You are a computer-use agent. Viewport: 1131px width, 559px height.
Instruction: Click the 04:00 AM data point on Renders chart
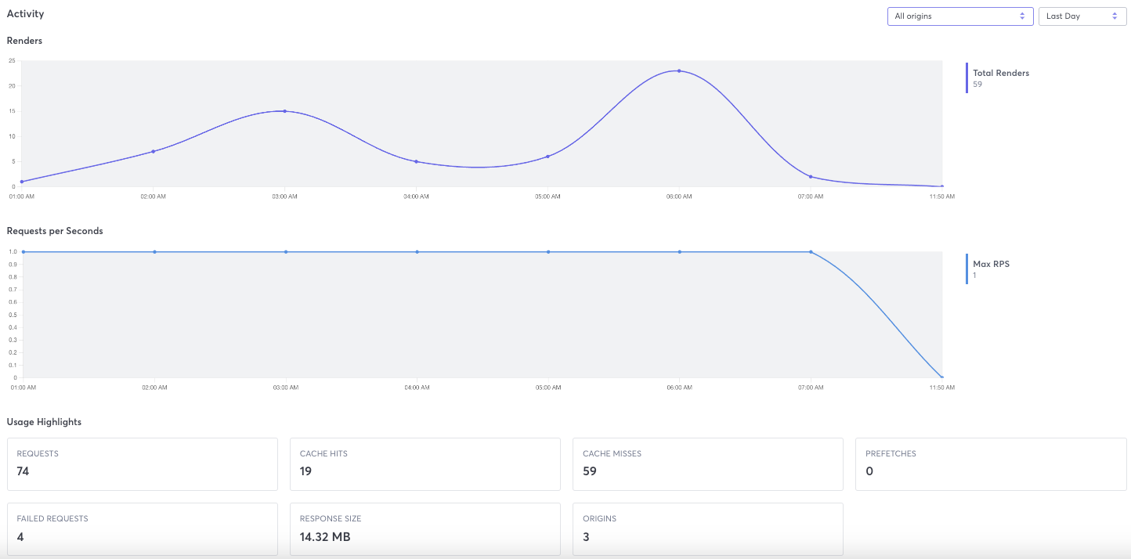(x=416, y=160)
